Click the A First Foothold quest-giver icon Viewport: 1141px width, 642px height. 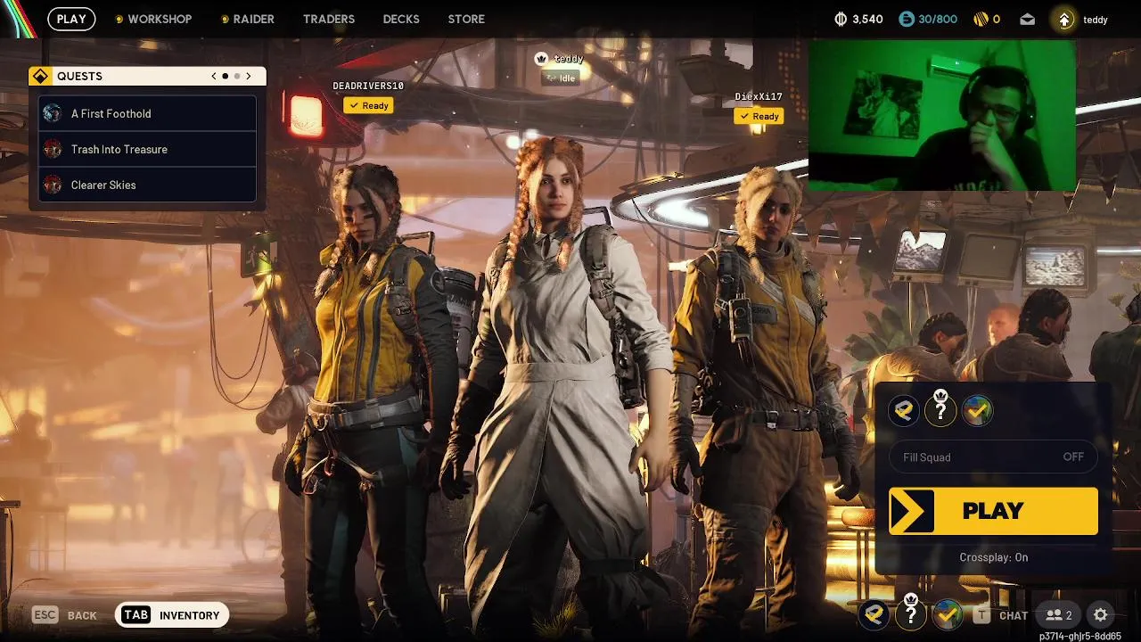(53, 113)
